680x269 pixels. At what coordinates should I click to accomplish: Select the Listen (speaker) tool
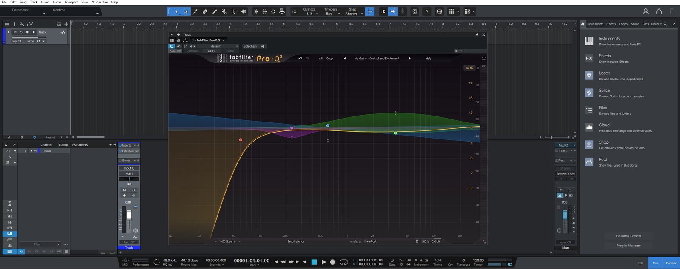tap(243, 11)
